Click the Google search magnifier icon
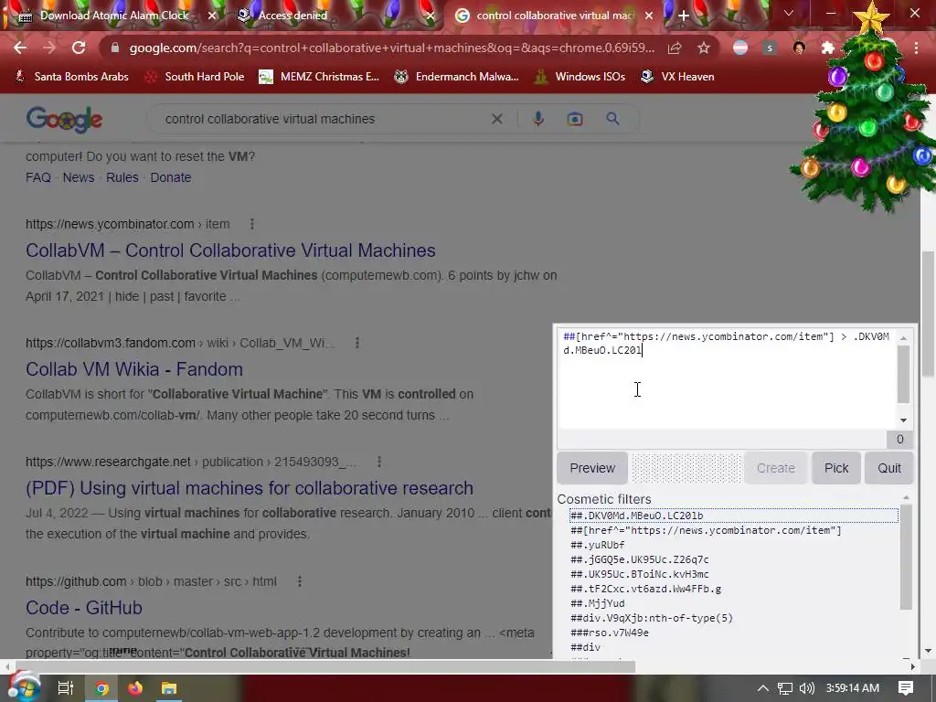 [612, 119]
